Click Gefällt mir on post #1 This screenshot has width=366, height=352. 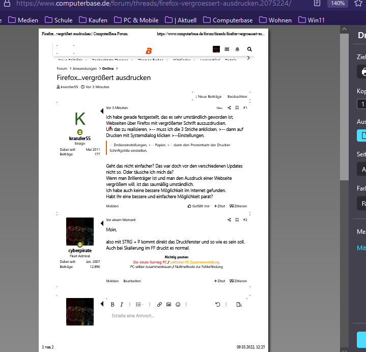tap(199, 206)
